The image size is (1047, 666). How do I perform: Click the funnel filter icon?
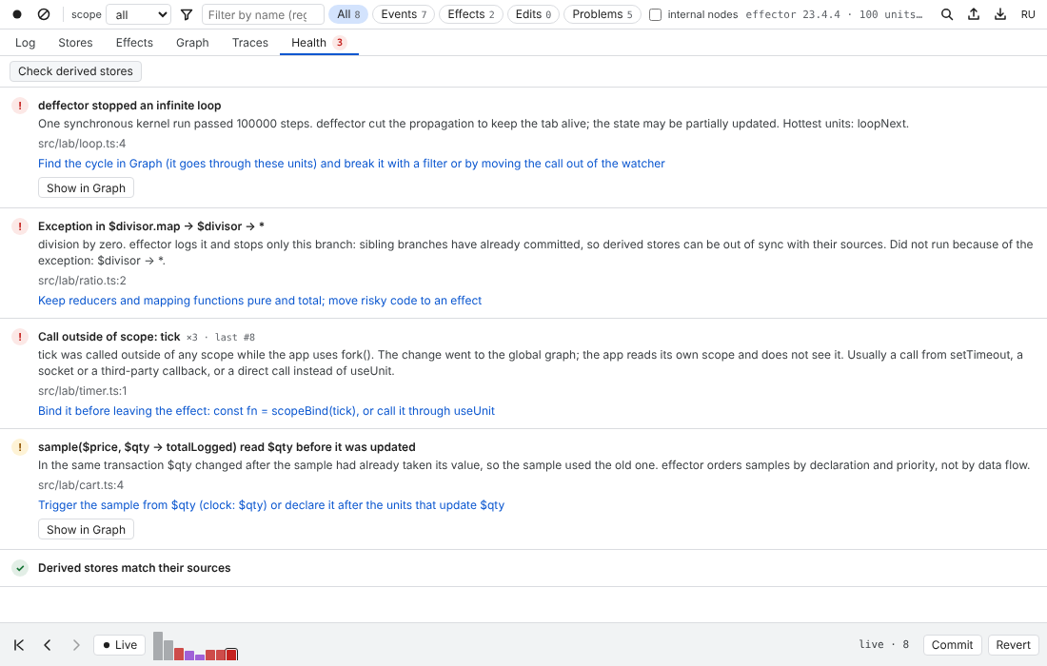pyautogui.click(x=187, y=14)
